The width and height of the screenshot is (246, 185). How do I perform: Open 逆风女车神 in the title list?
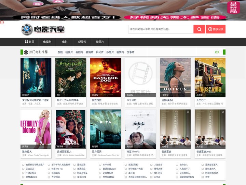[108, 173]
